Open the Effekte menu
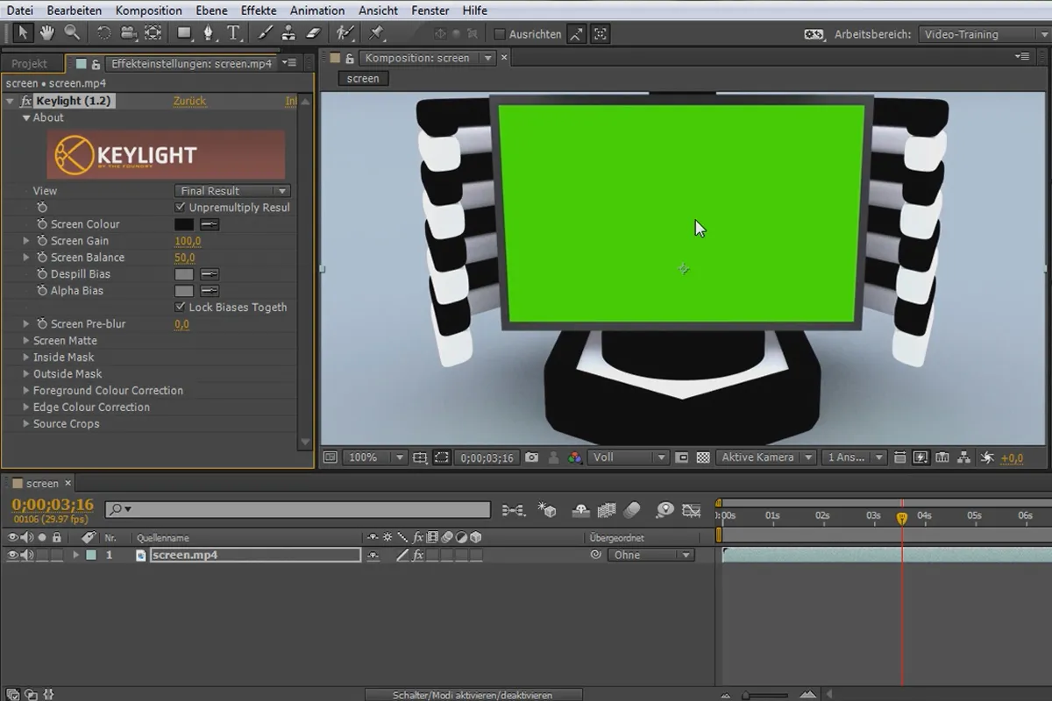The width and height of the screenshot is (1052, 701). 259,11
